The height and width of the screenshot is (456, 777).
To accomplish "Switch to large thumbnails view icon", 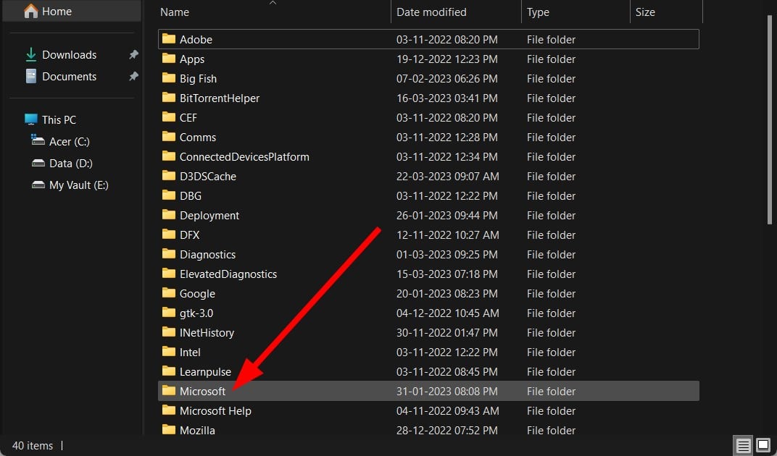I will tap(764, 445).
